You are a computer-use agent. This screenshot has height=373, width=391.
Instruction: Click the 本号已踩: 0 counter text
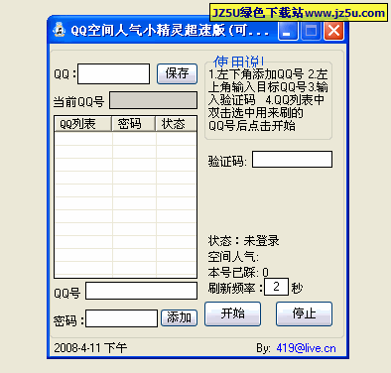[238, 273]
